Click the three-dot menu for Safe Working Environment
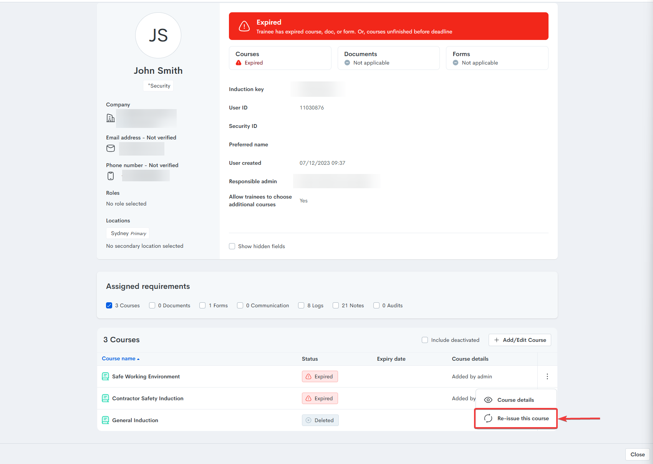This screenshot has width=653, height=464. click(547, 376)
